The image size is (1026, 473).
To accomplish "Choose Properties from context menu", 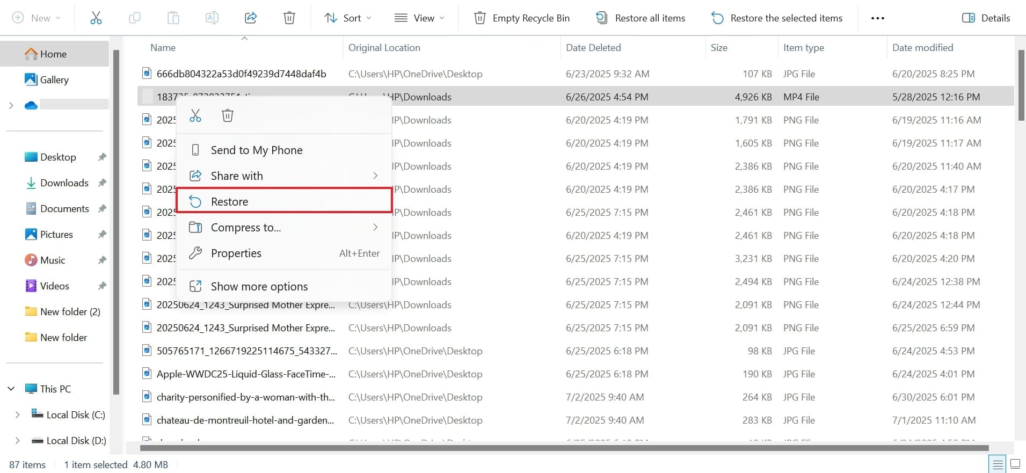I will tap(284, 253).
